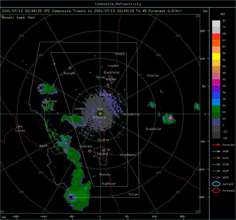Image resolution: width=236 pixels, height=220 pixels.
Task: Select the Calgary city label
Action: pos(102,154)
